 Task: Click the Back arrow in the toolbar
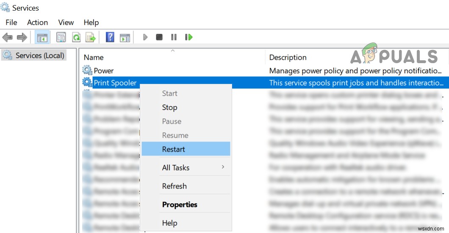click(7, 37)
